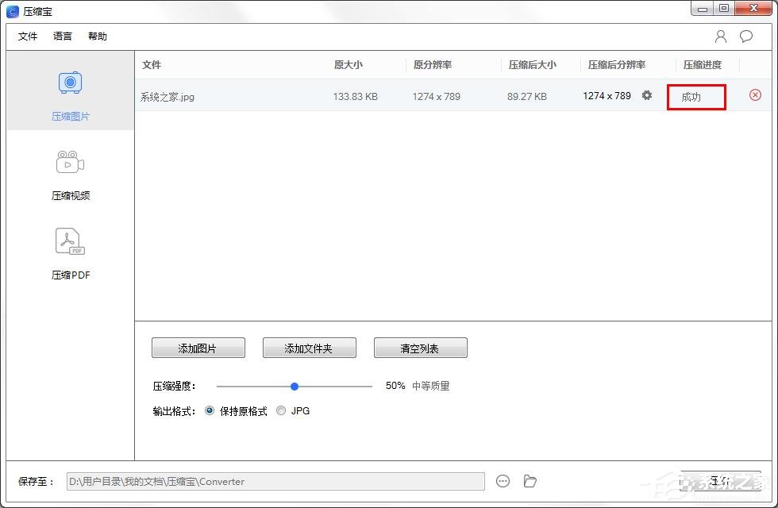Click 添加文件夹 to add a folder

coord(309,347)
